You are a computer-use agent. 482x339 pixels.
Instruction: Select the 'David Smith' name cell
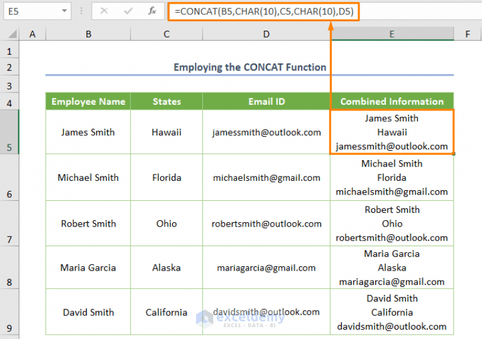click(x=88, y=311)
